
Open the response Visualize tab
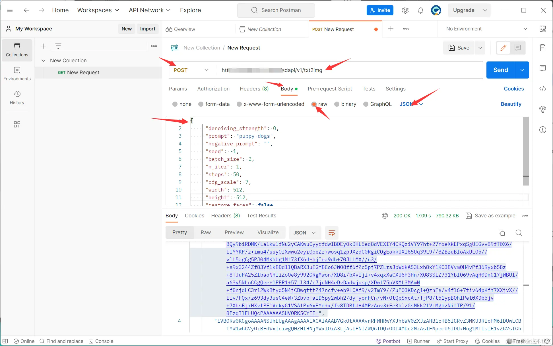coord(268,232)
